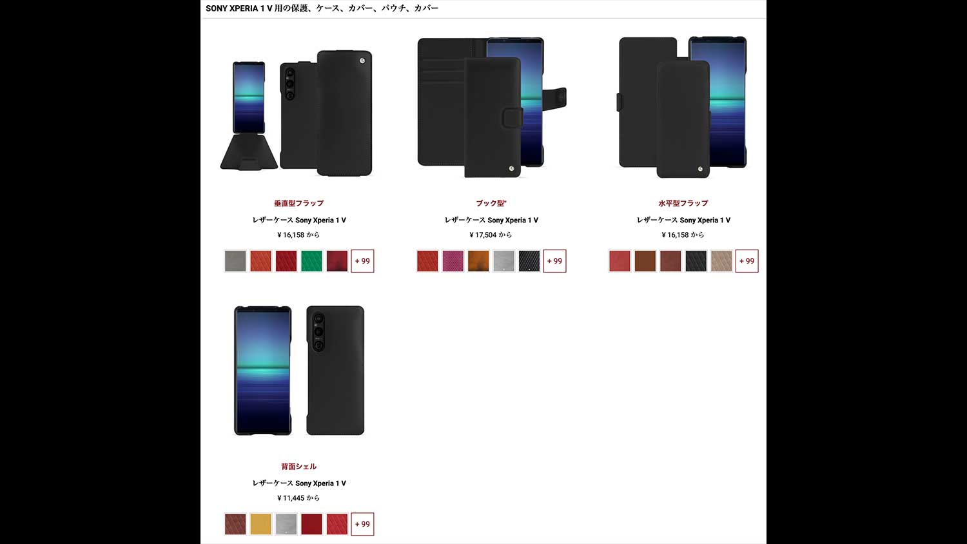Click the ブック型 product title link
The image size is (967, 544).
click(491, 203)
